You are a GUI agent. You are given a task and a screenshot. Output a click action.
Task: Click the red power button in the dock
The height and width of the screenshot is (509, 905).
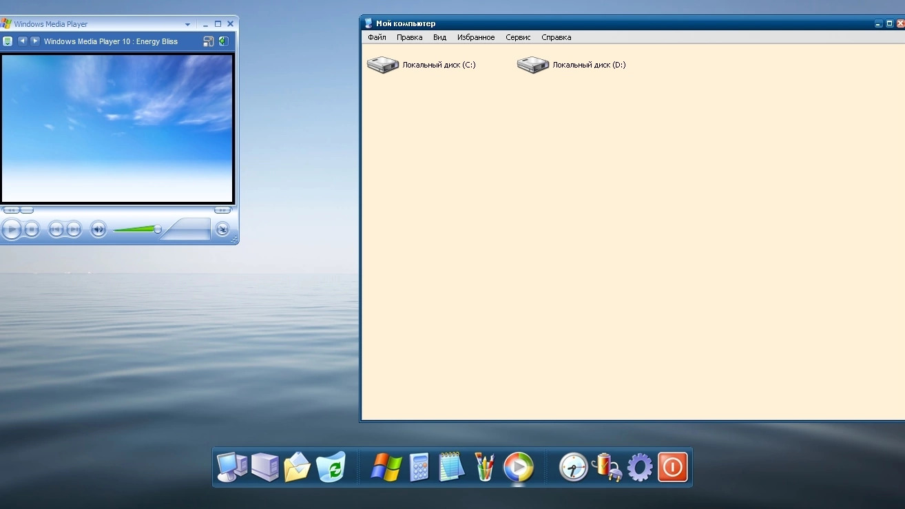[673, 467]
